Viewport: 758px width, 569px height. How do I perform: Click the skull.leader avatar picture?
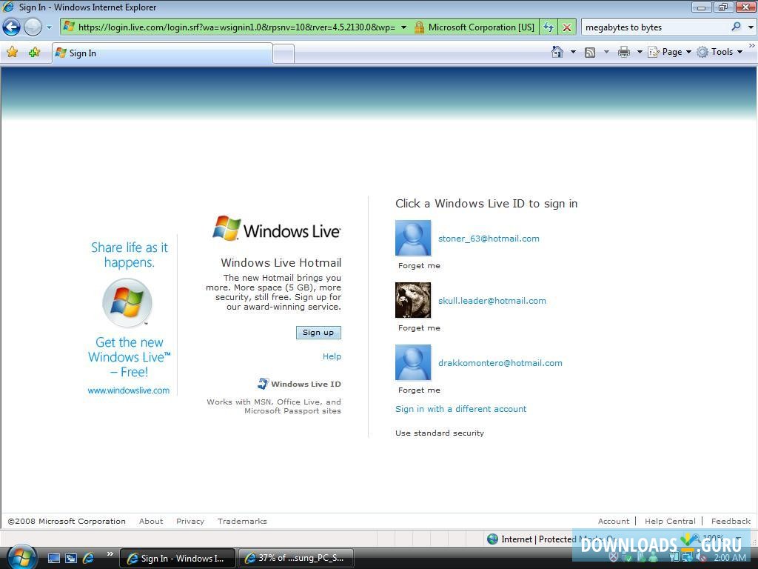[413, 300]
